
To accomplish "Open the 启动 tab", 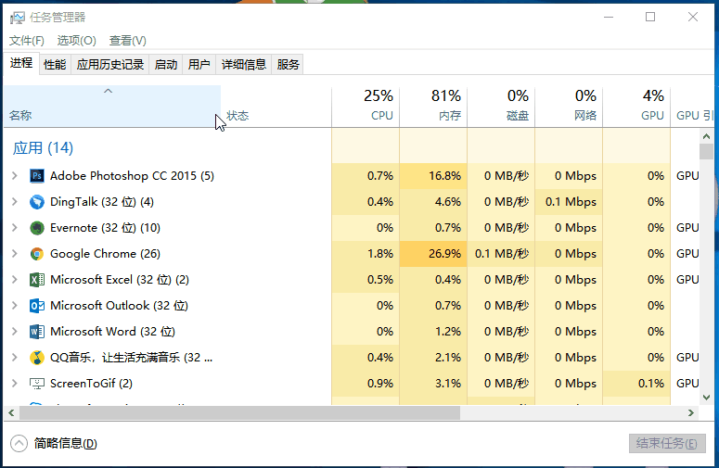I will point(166,64).
